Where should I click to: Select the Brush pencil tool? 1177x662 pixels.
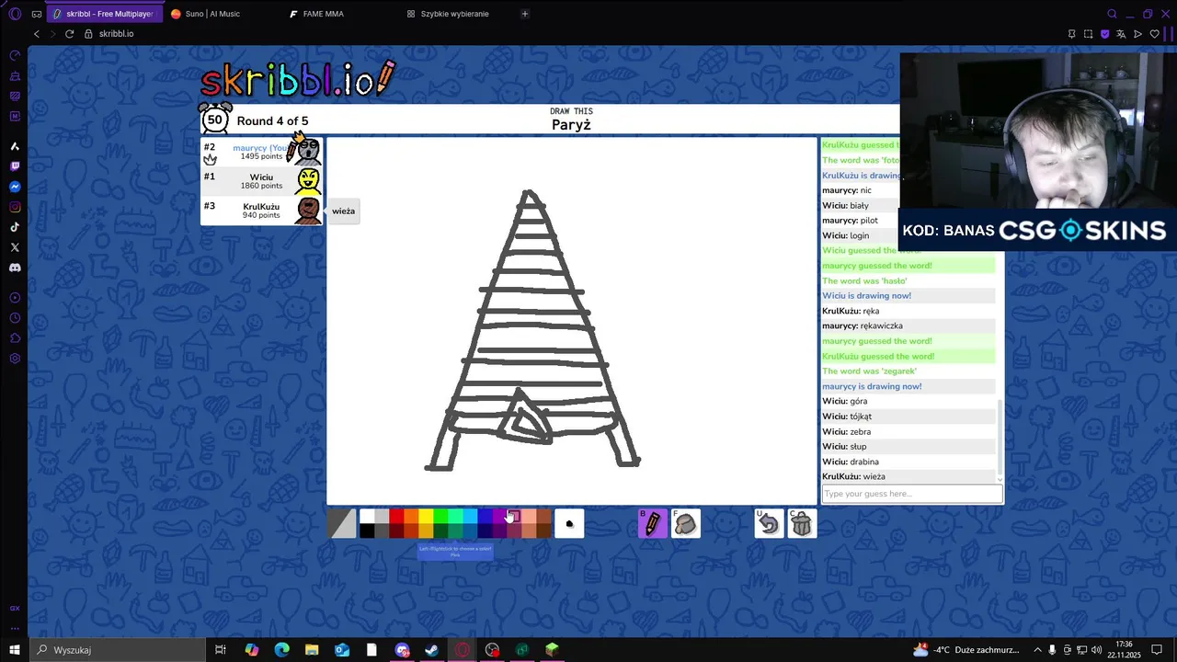pos(652,523)
